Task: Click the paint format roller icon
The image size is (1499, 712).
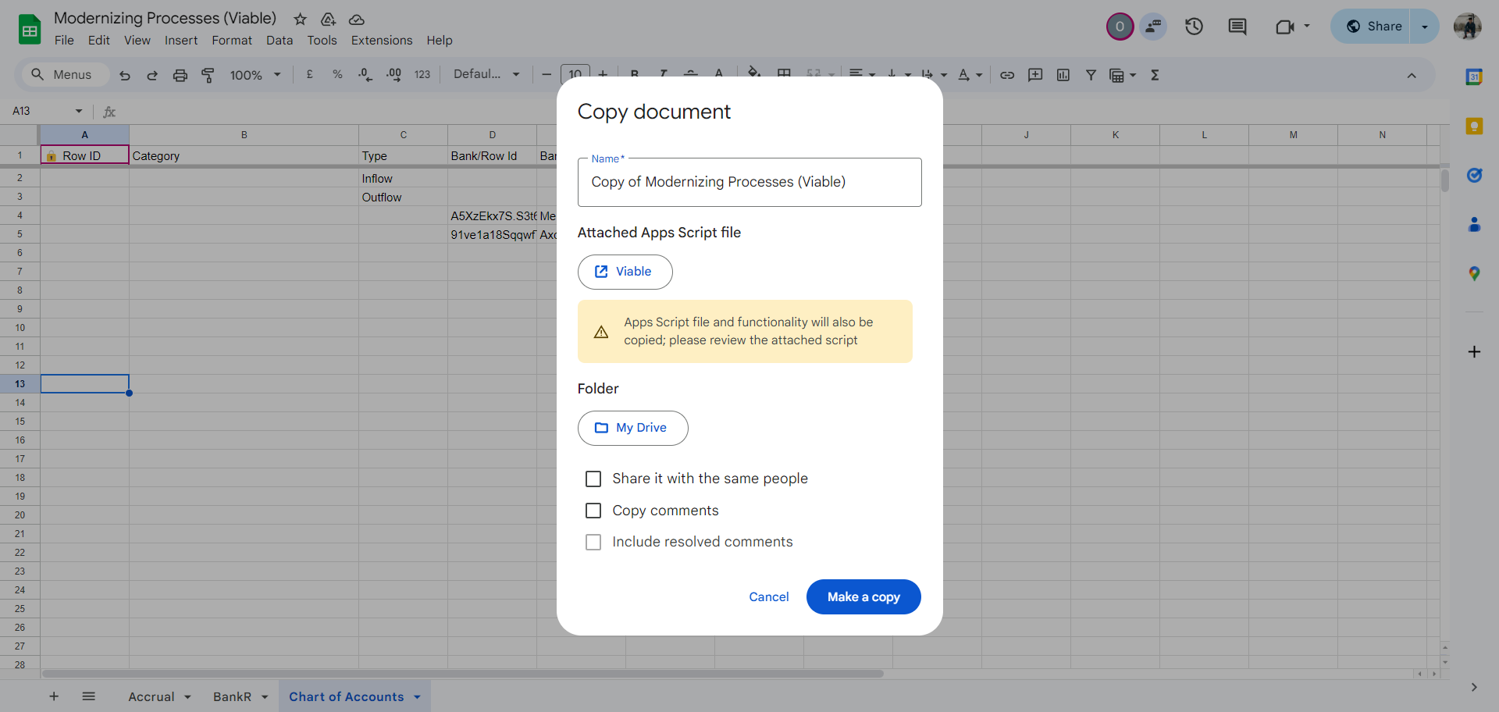Action: [x=208, y=75]
